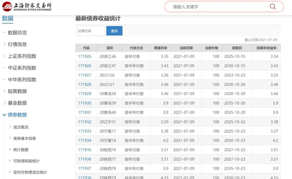The height and width of the screenshot is (179, 292).
Task: Click the 代码 column header
Action: tap(86, 48)
